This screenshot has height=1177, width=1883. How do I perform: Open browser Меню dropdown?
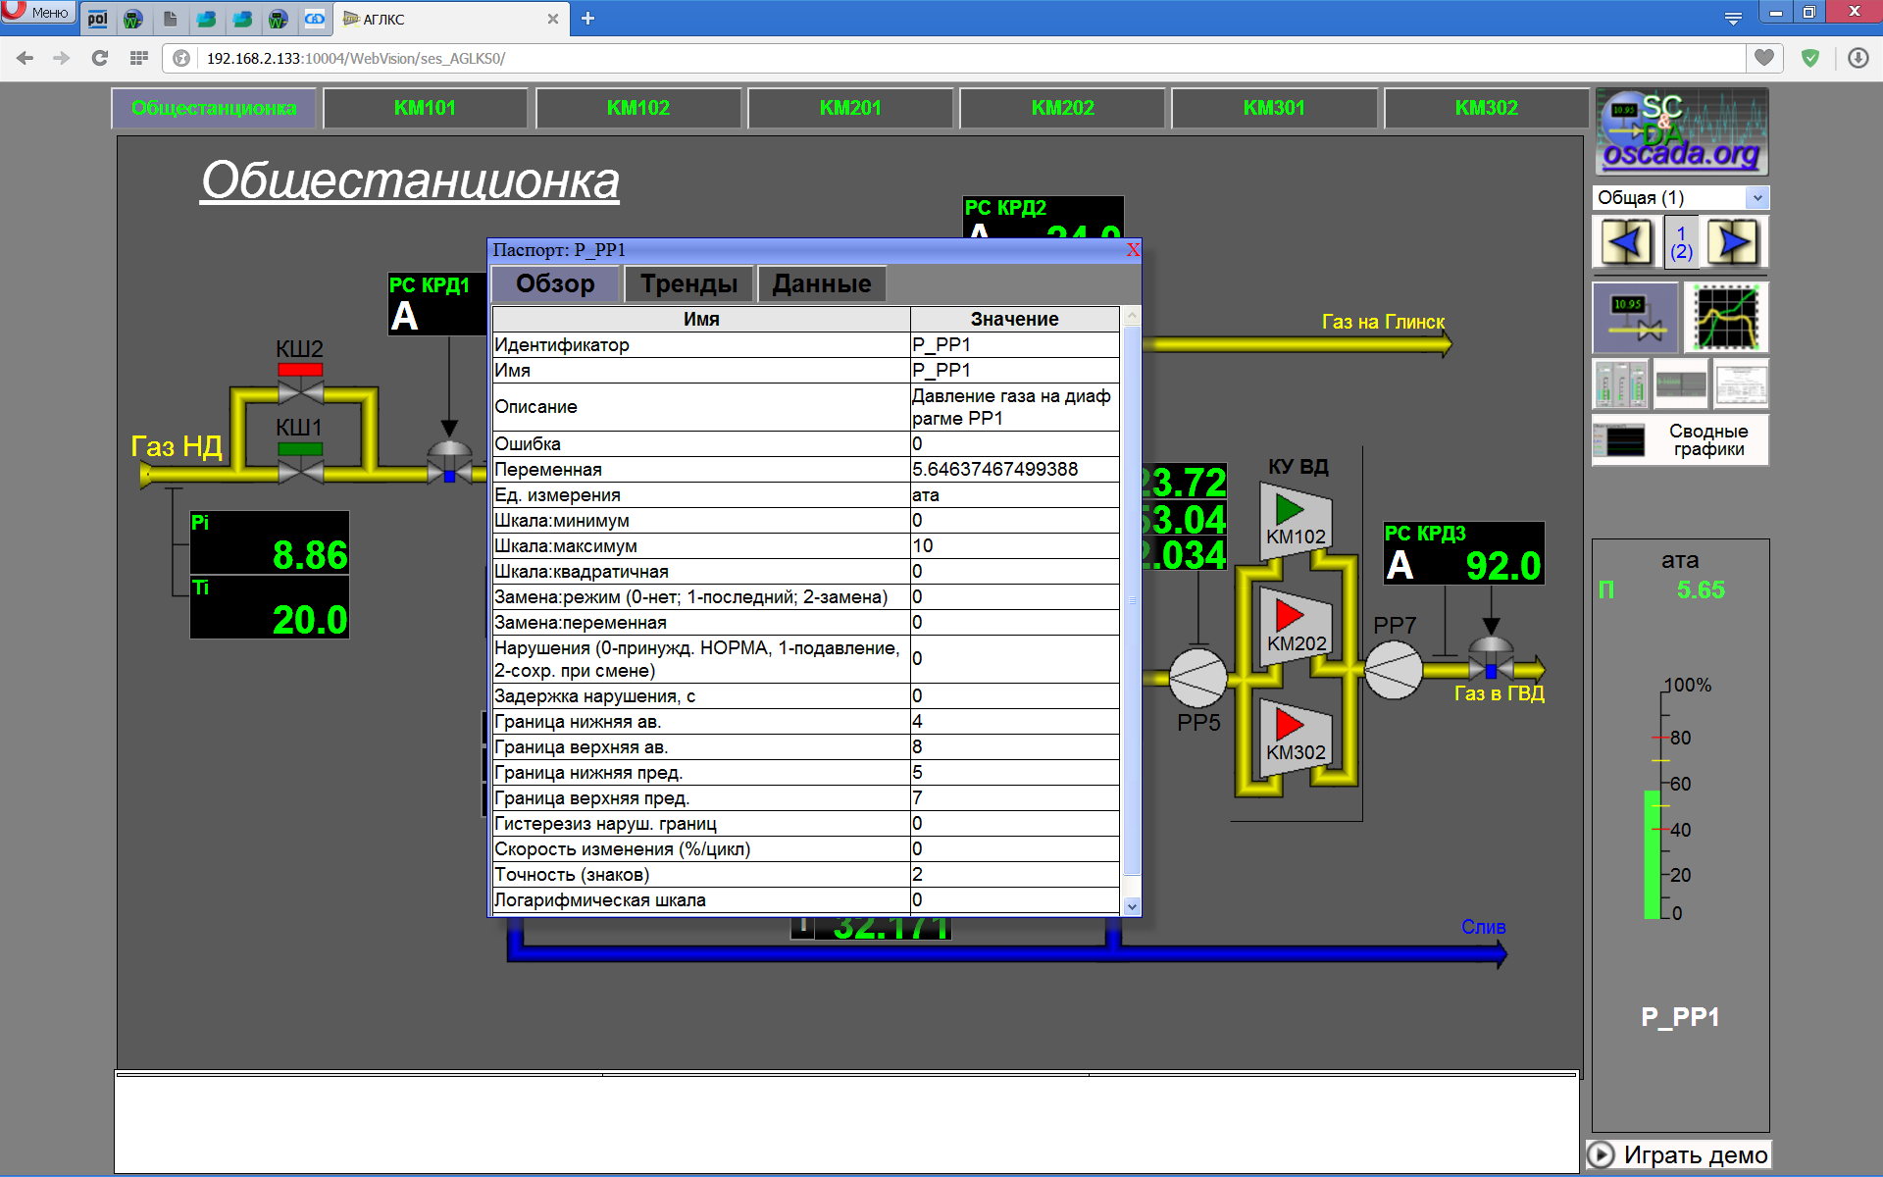37,13
